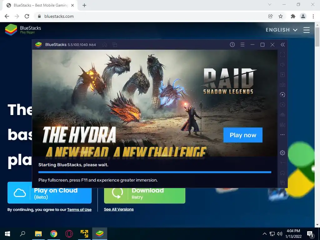Click the Raid Shadow Legends logo
This screenshot has height=240, width=320.
pos(228,81)
